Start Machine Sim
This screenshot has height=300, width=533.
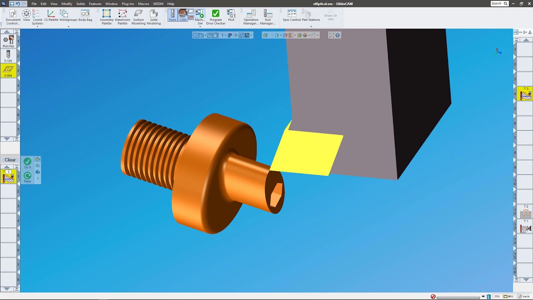tap(200, 17)
